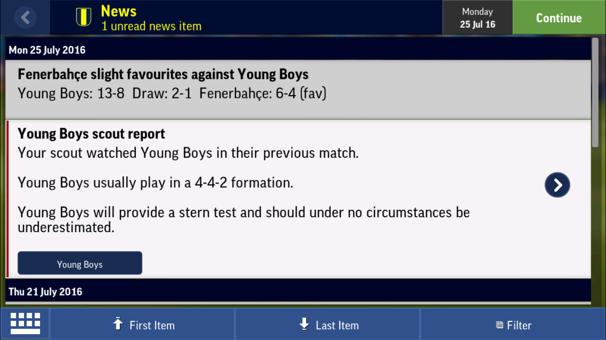Click the Mon 25 July 2016 date header

(47, 50)
